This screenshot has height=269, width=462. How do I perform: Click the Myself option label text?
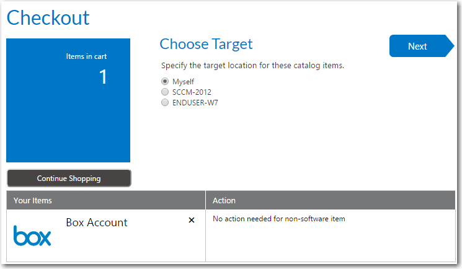point(184,81)
